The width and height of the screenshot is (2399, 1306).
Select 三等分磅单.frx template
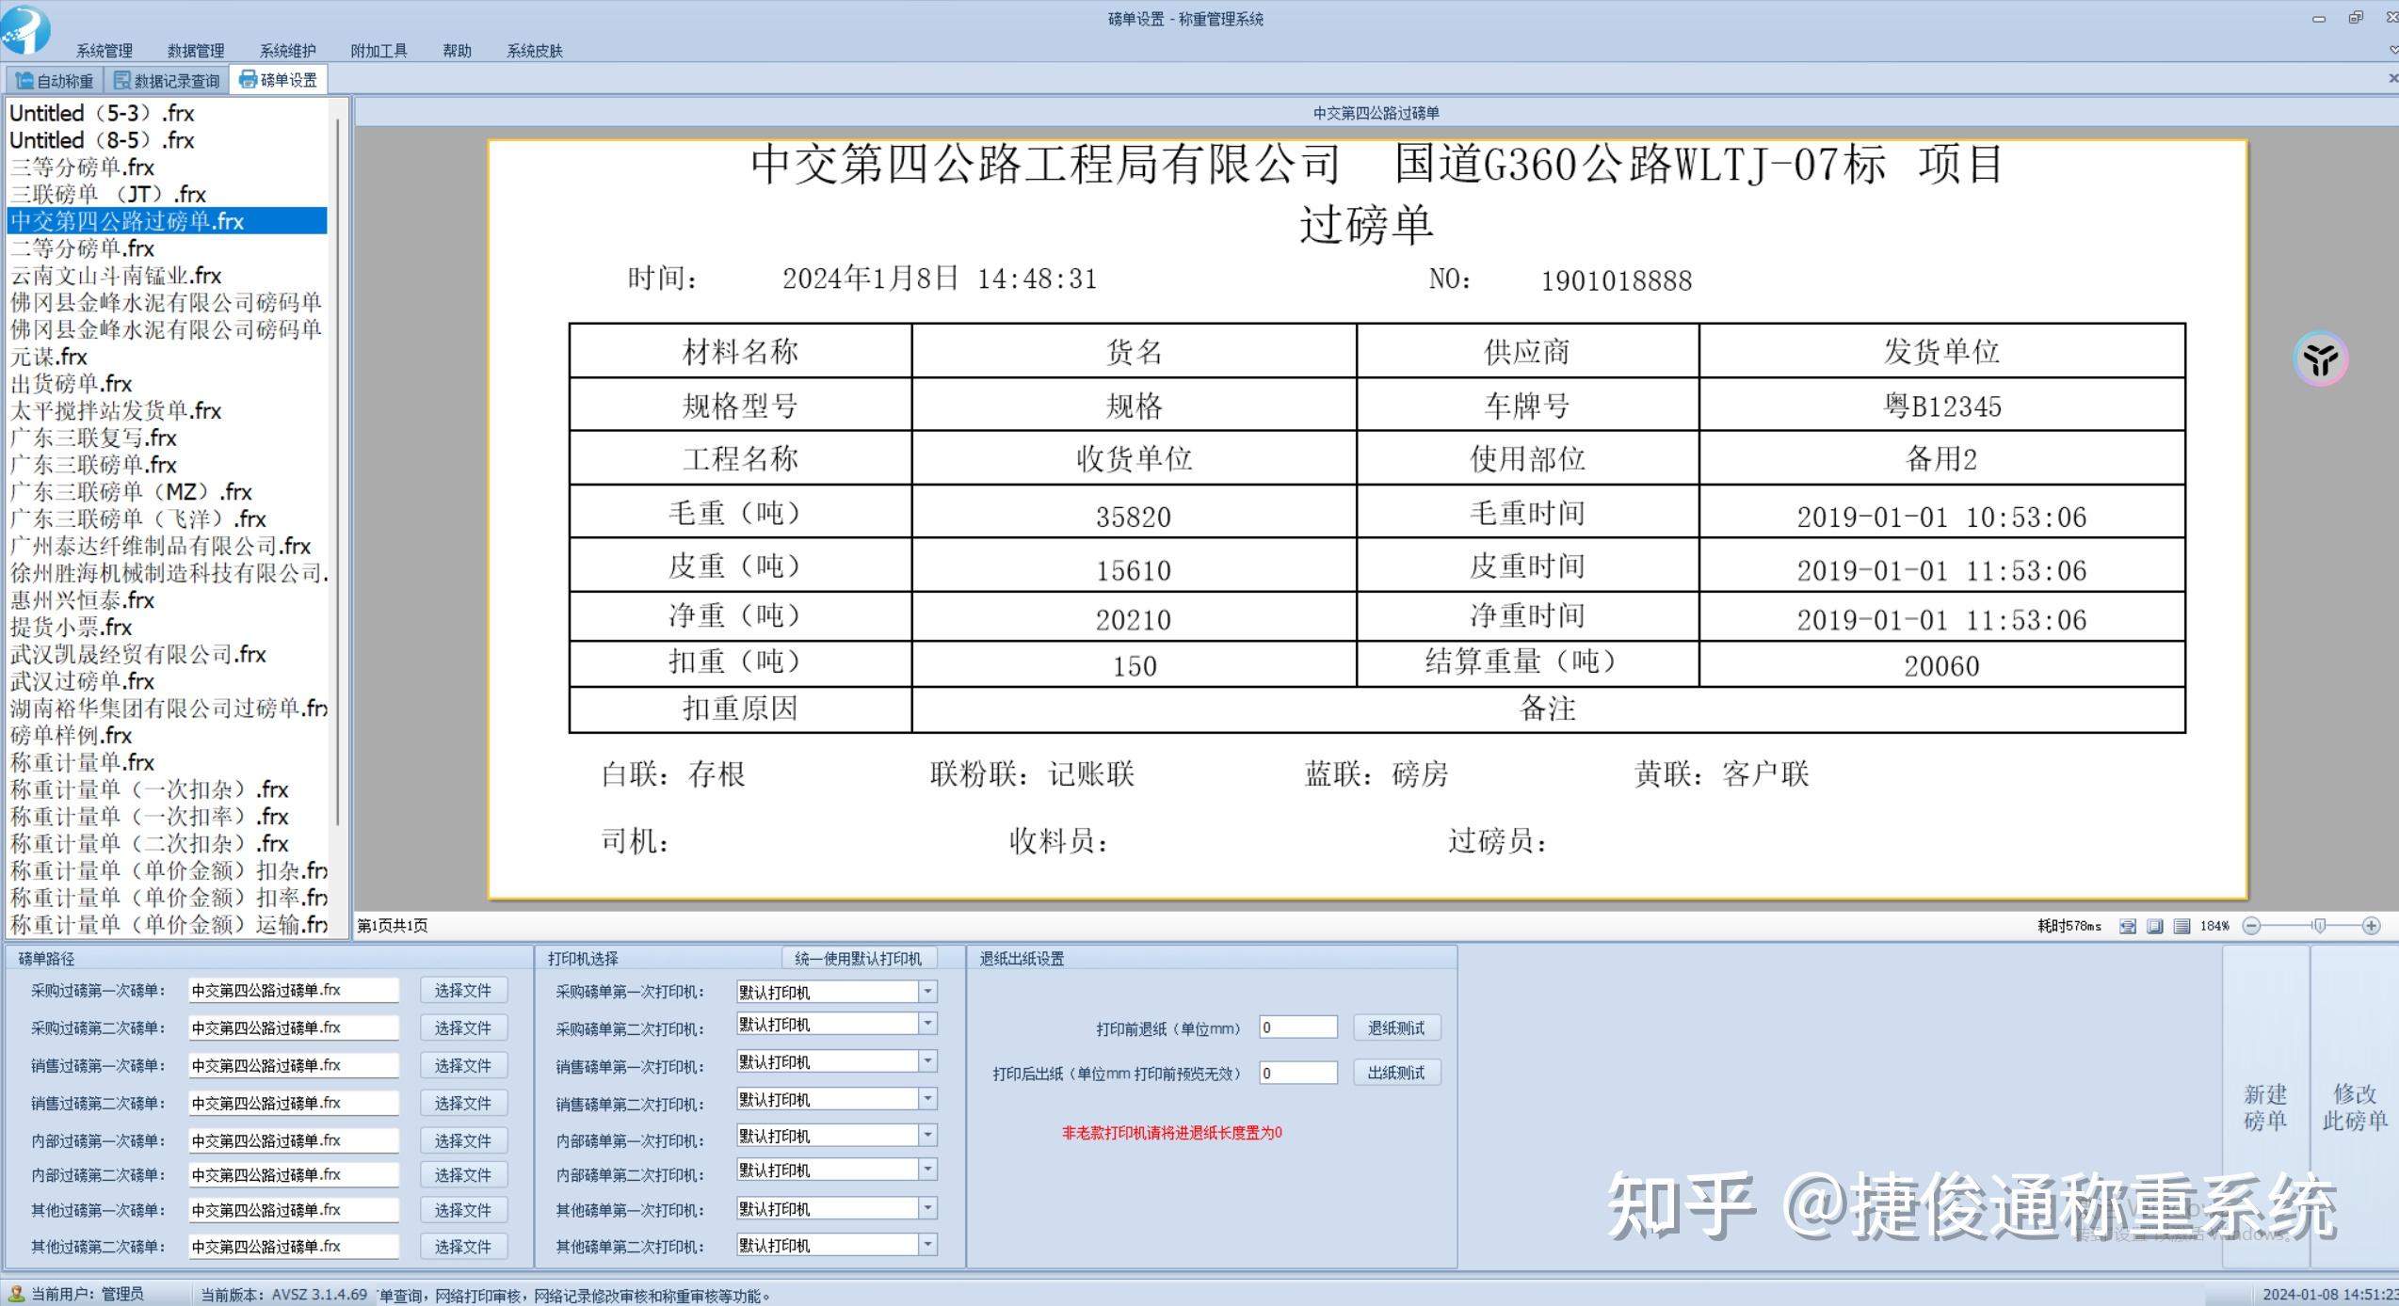[168, 167]
